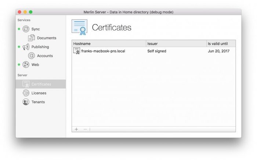257x160 pixels.
Task: Close the Merlin Server window
Action: click(x=19, y=12)
